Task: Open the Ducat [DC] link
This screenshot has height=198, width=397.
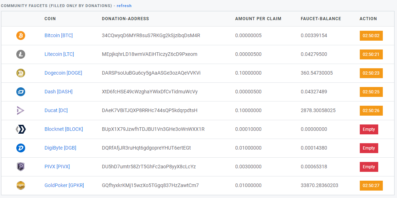Action: pos(56,110)
